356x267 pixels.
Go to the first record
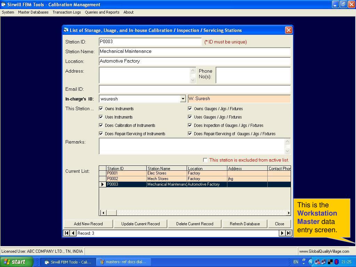click(66, 233)
